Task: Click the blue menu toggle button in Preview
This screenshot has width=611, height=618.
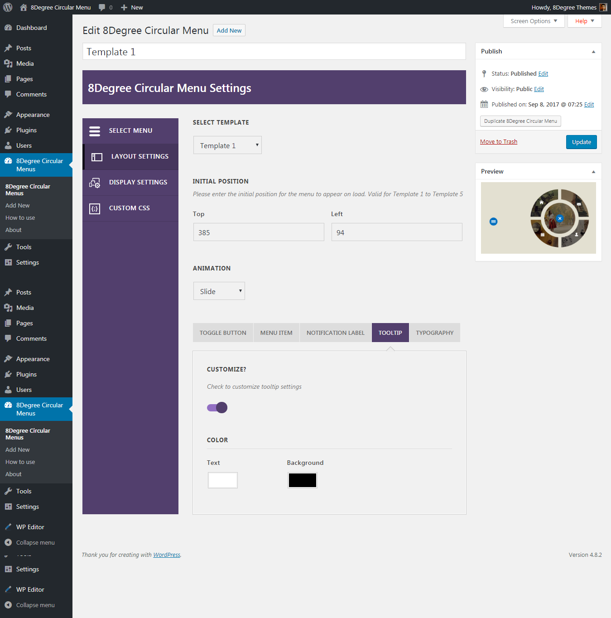Action: (494, 222)
